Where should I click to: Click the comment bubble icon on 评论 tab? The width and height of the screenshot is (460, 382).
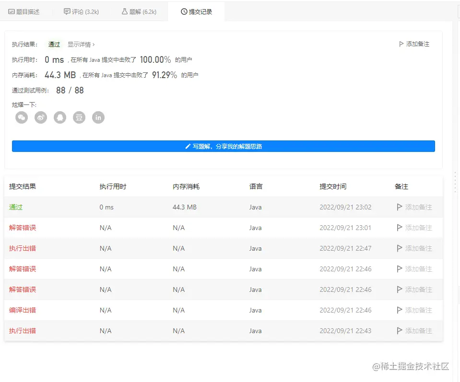(x=67, y=12)
